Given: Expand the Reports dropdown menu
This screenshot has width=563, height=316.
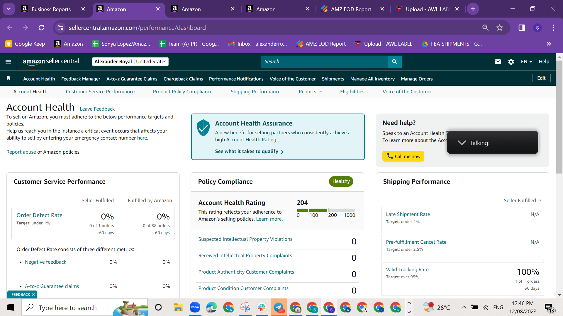Looking at the screenshot, I should [x=311, y=92].
